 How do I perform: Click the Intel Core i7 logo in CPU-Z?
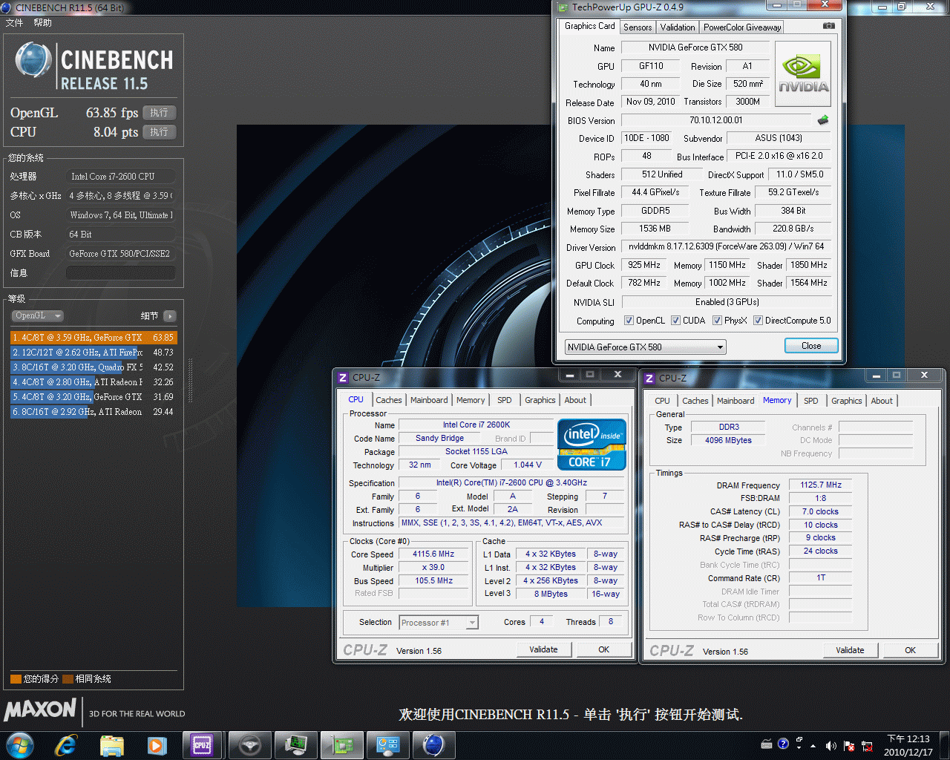592,445
